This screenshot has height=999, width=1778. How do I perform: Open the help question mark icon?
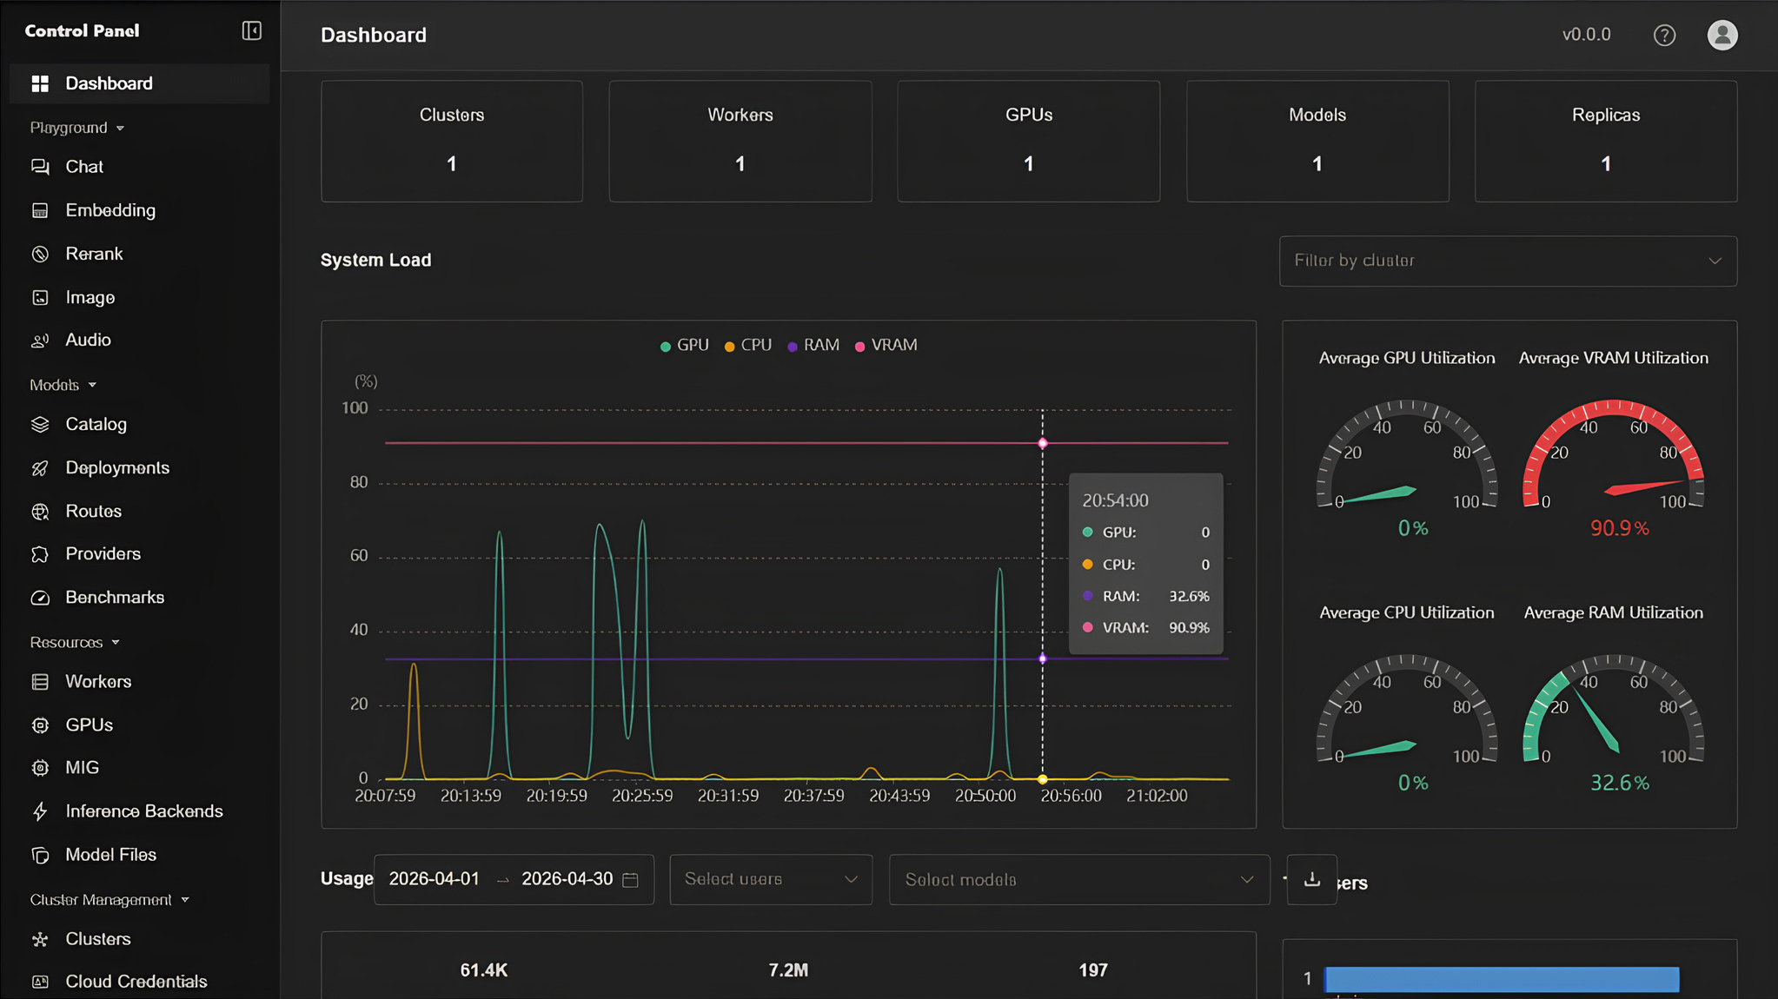coord(1664,36)
